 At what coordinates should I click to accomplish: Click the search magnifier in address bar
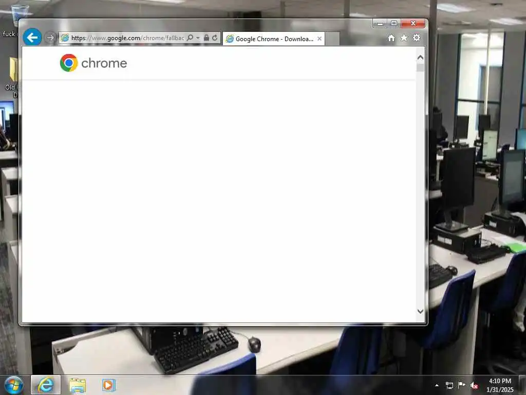190,38
